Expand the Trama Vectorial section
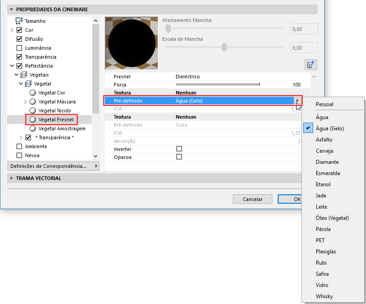Screen dimensions: 366x304 [12, 178]
